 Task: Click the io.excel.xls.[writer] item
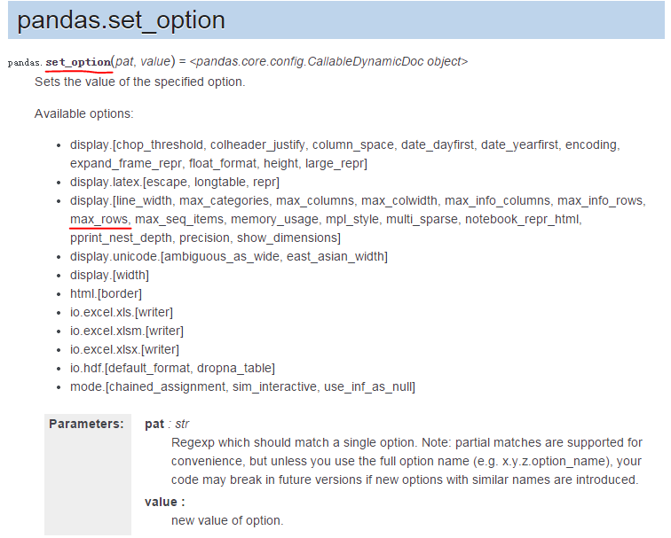click(122, 312)
